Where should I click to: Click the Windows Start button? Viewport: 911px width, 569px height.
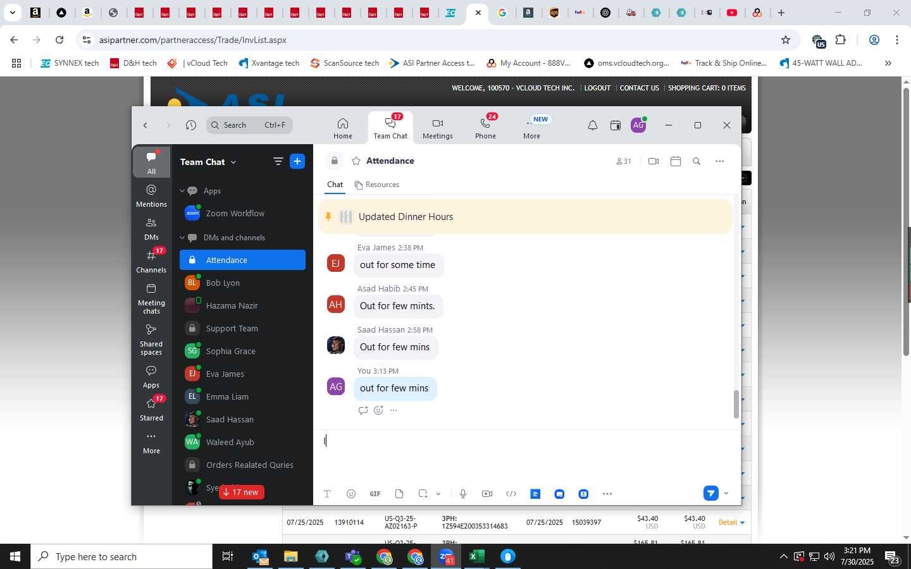pyautogui.click(x=15, y=556)
